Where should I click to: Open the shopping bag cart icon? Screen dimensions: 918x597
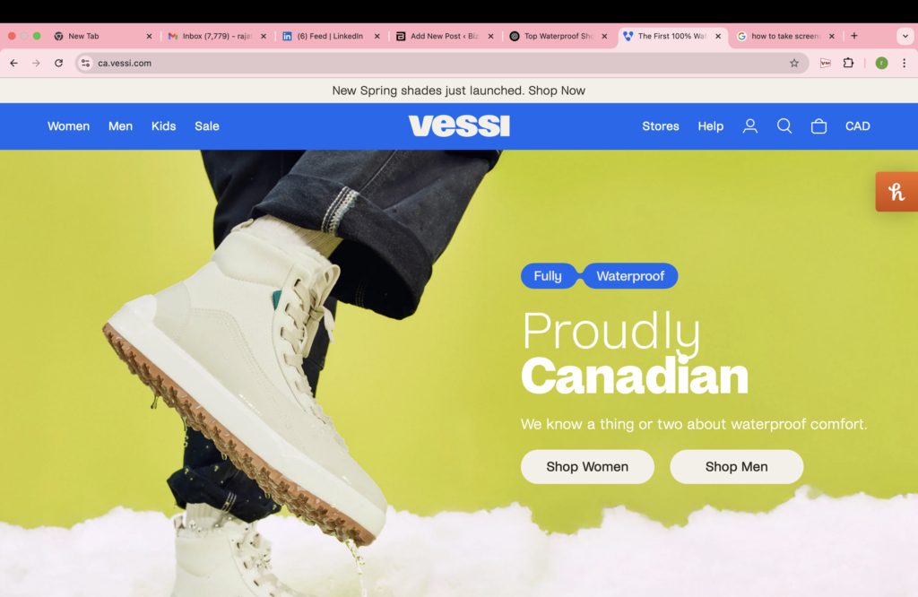(x=818, y=125)
